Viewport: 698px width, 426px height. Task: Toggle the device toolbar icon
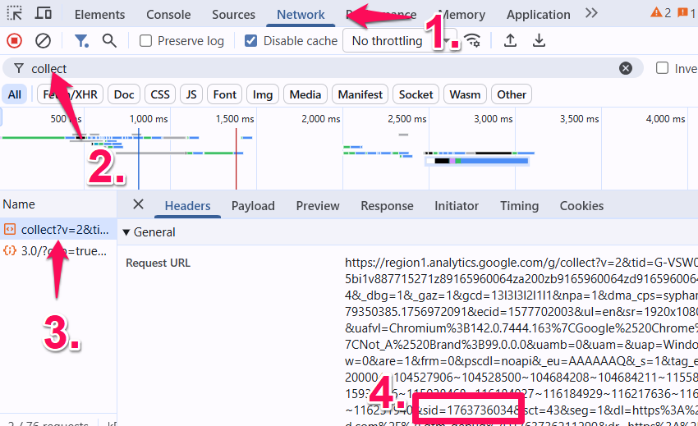tap(44, 14)
